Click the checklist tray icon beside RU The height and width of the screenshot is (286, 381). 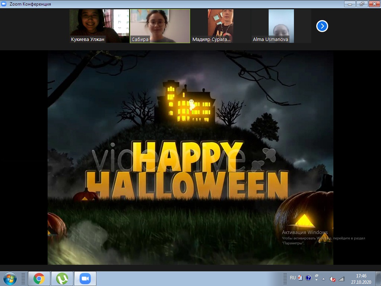point(300,278)
